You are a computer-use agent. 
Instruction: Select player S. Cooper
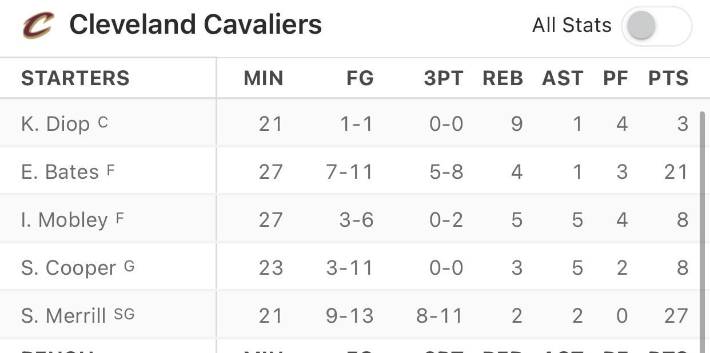(69, 268)
